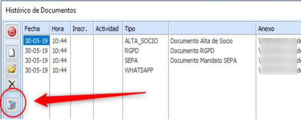
Task: Click the Hora column header
Action: 58,29
